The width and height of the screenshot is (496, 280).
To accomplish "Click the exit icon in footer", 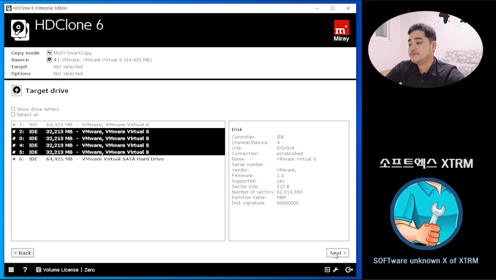I will click(x=349, y=269).
